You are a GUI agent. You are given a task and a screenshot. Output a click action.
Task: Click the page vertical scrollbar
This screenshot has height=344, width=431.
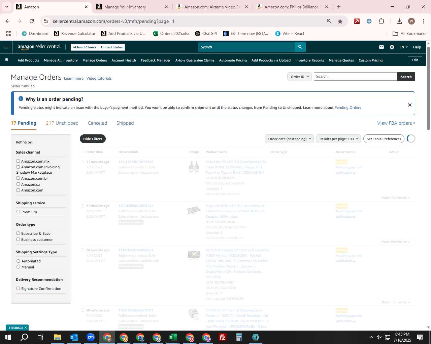(x=428, y=88)
